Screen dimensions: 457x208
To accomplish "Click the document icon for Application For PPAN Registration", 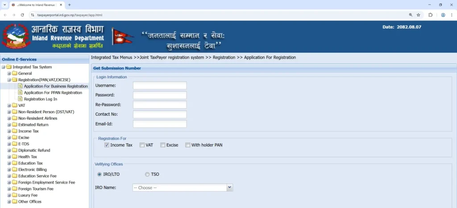I will click(x=20, y=93).
